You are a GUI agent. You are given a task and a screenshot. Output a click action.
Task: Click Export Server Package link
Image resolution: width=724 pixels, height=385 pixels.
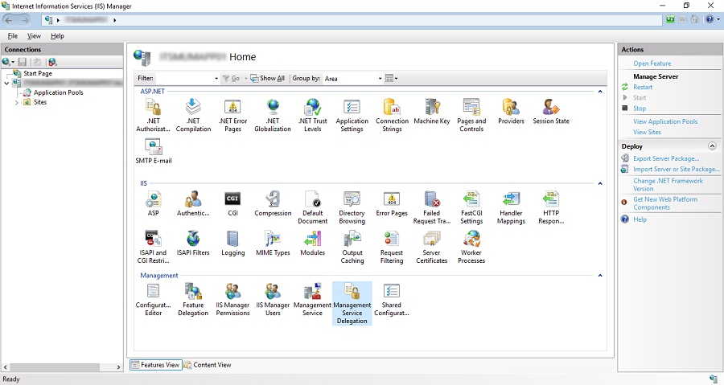tap(666, 158)
